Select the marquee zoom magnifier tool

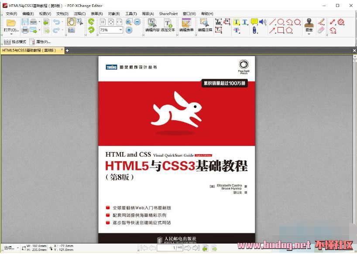(x=129, y=22)
